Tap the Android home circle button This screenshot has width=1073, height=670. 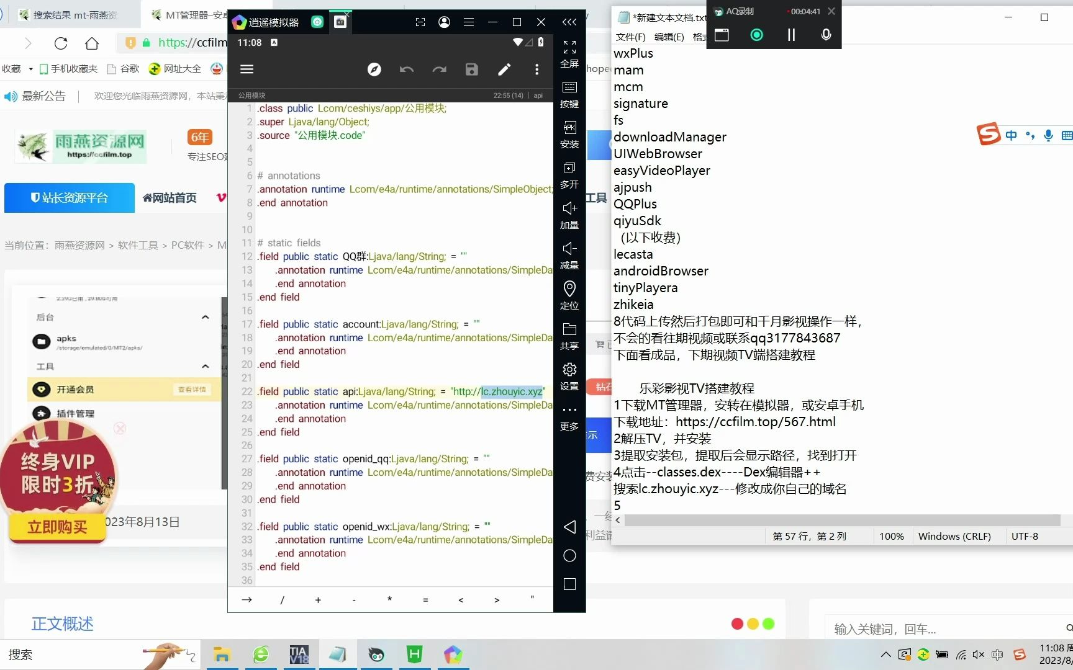(x=569, y=556)
